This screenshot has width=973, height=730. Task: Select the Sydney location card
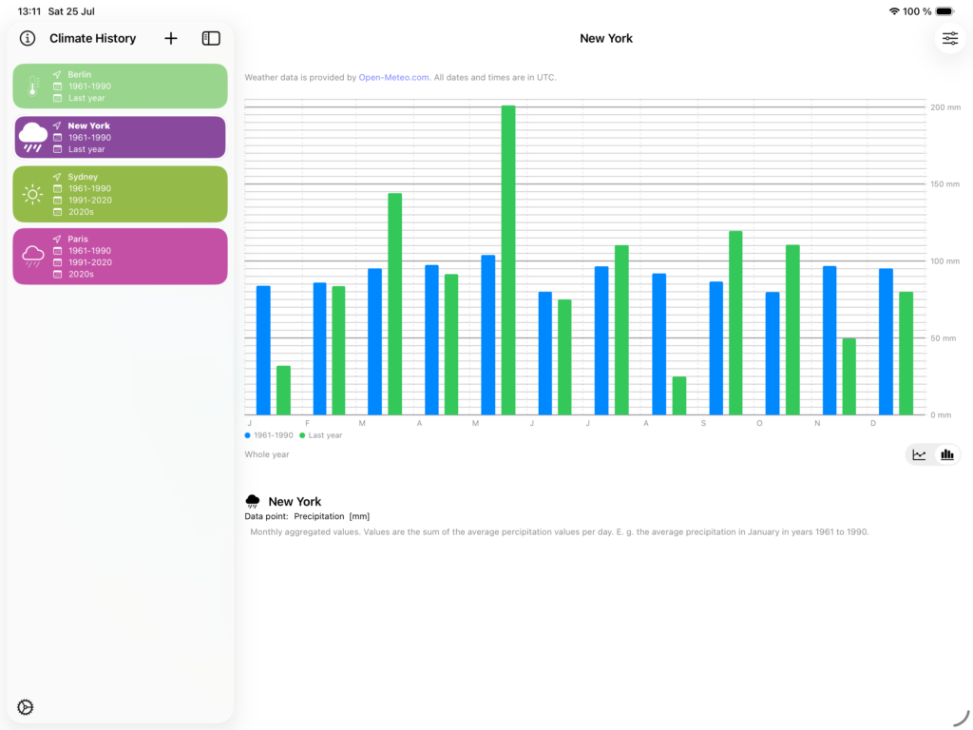121,194
